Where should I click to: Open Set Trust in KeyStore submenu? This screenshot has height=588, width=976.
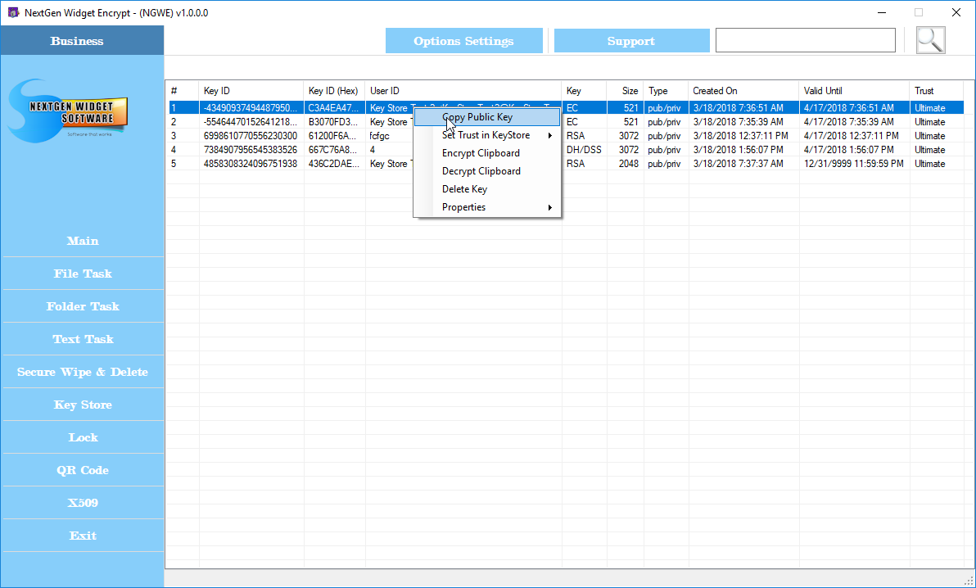point(487,135)
